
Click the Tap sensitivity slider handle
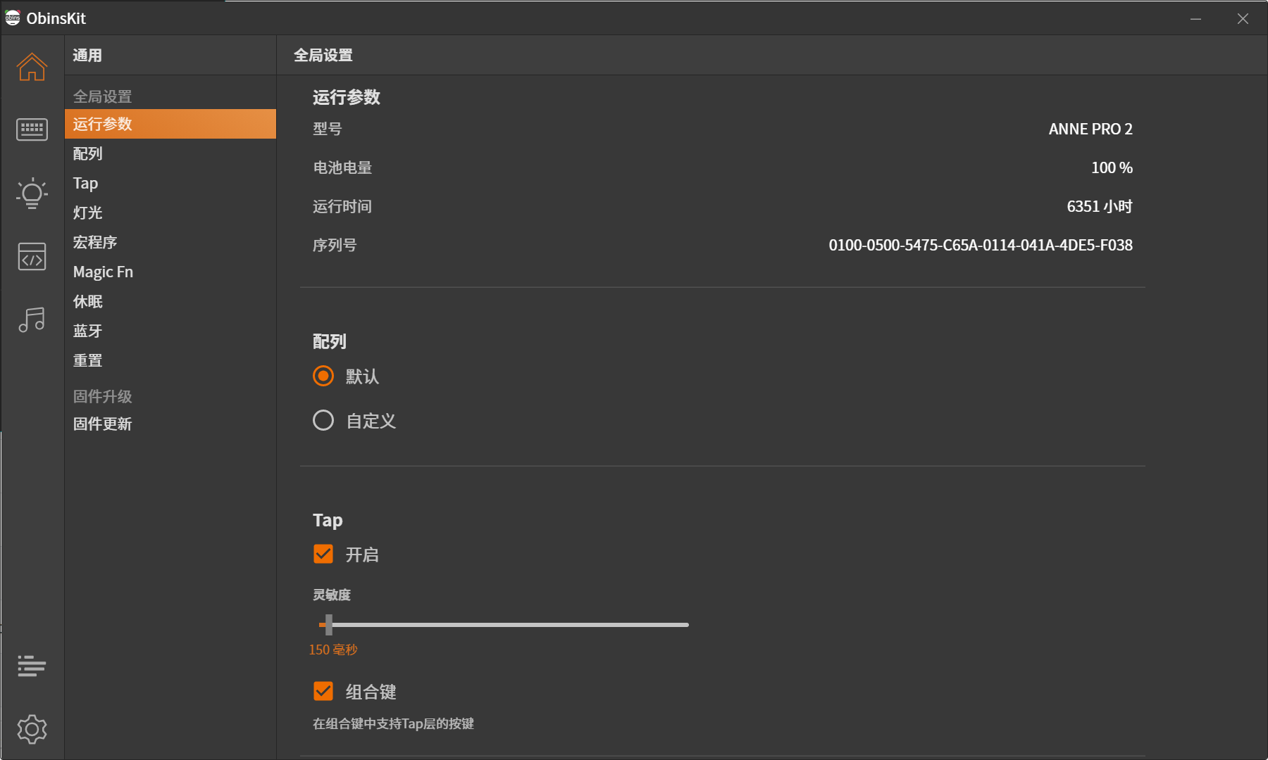tap(328, 624)
